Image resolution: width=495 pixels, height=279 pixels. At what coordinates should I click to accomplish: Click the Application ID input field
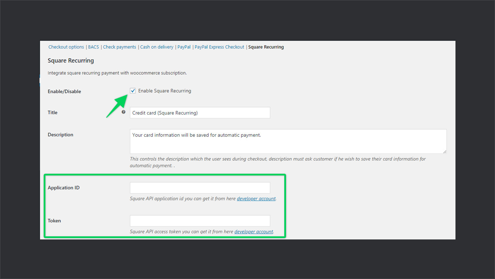(x=200, y=188)
